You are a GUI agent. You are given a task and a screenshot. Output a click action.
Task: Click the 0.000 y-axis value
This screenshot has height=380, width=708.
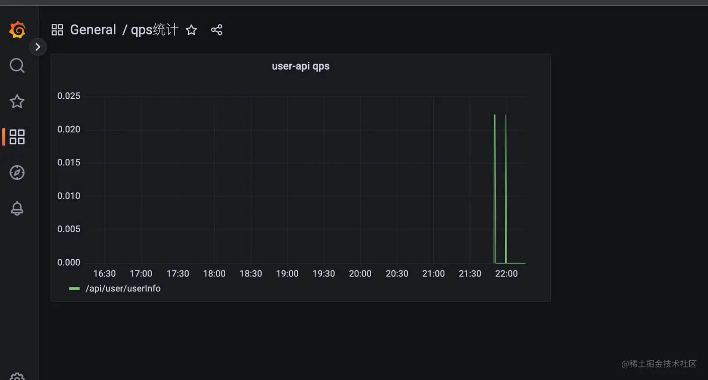coord(69,263)
